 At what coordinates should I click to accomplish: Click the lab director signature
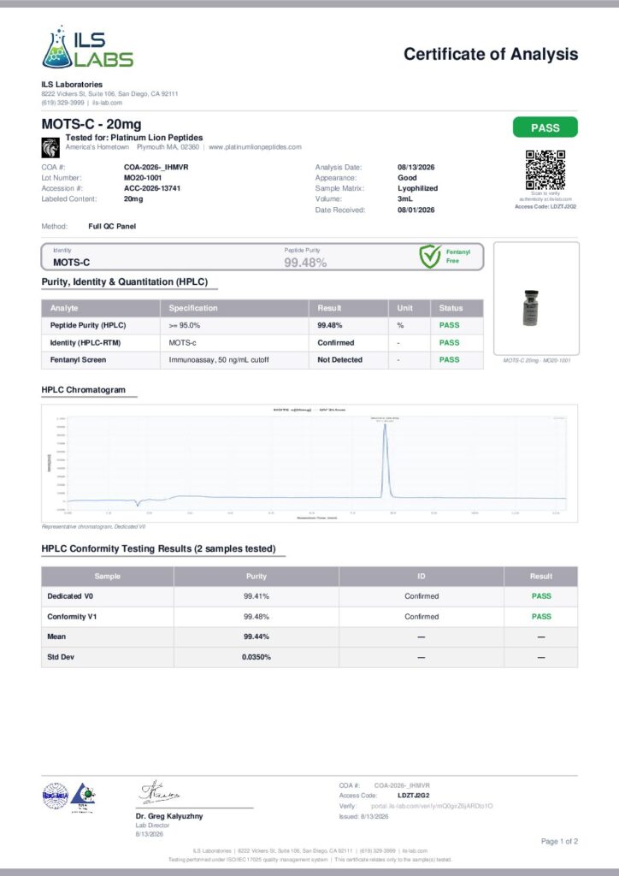point(159,792)
